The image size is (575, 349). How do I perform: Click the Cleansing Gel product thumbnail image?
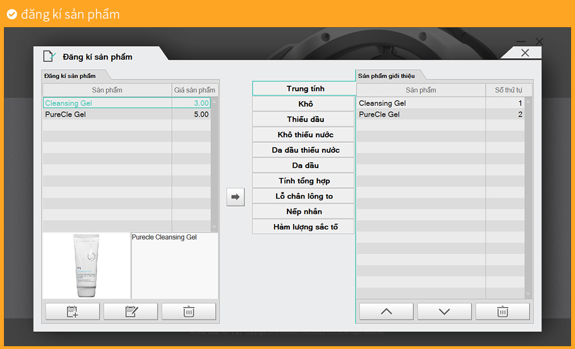coord(86,265)
